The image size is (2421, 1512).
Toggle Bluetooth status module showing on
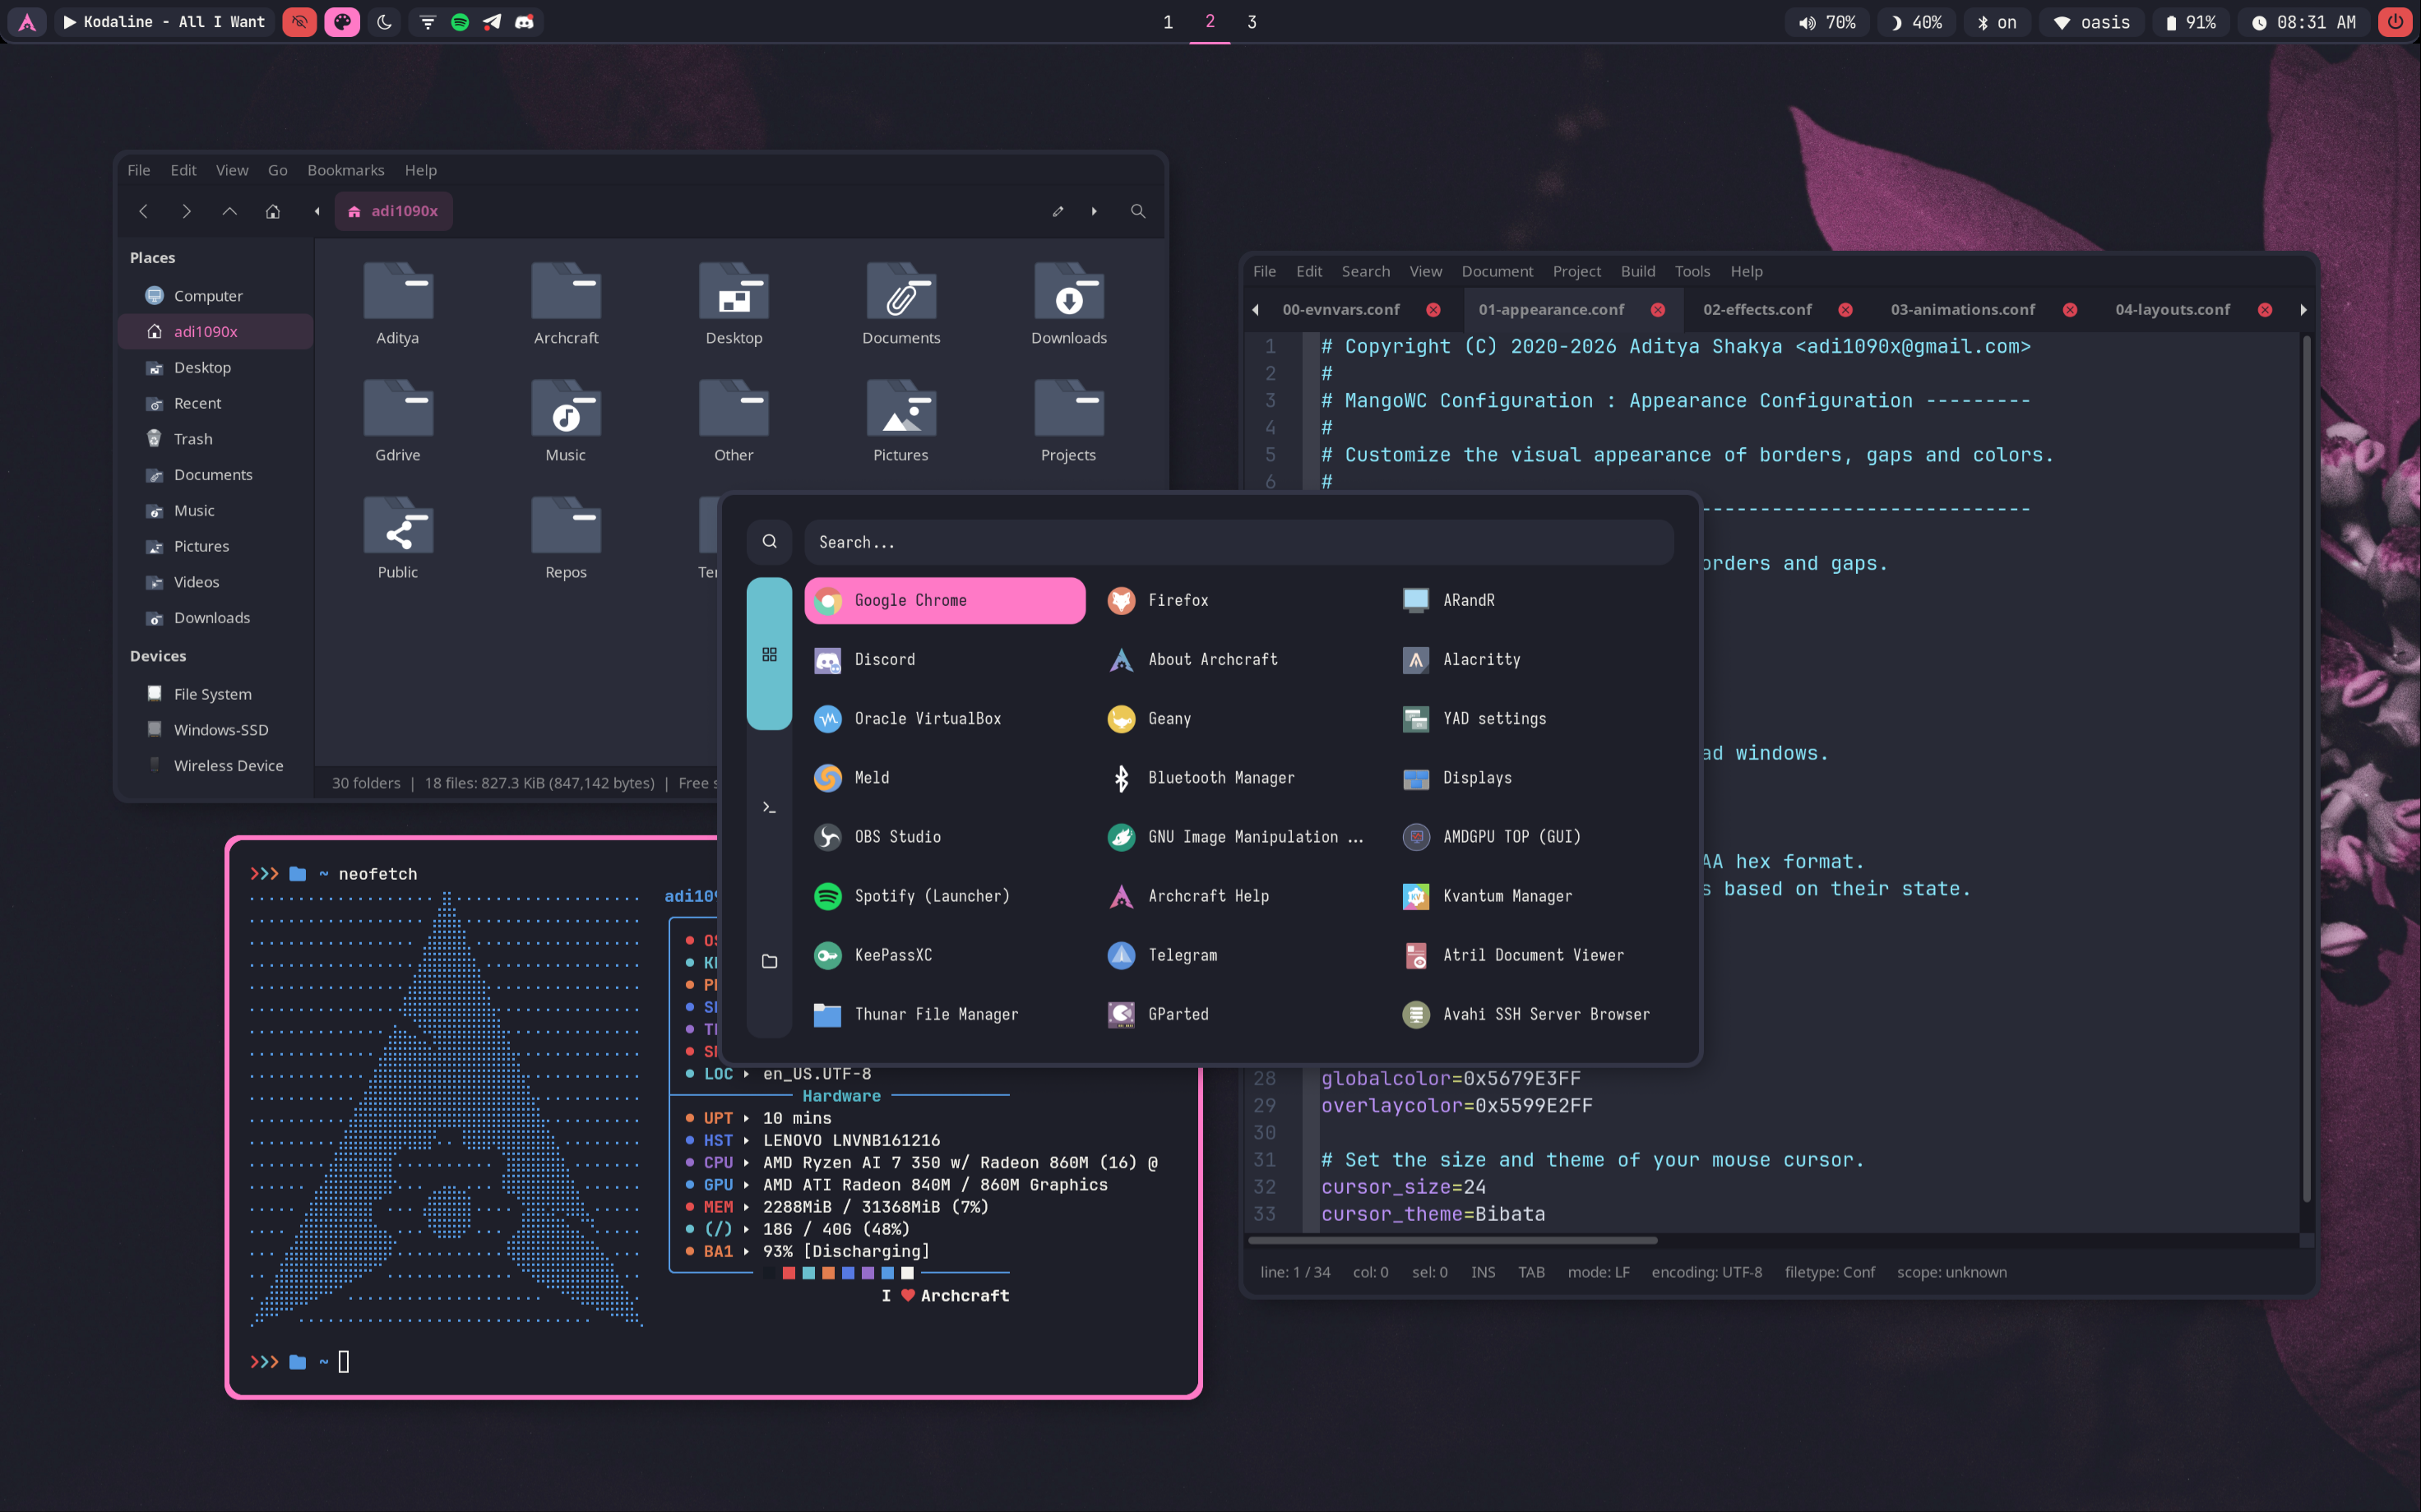[x=1996, y=22]
